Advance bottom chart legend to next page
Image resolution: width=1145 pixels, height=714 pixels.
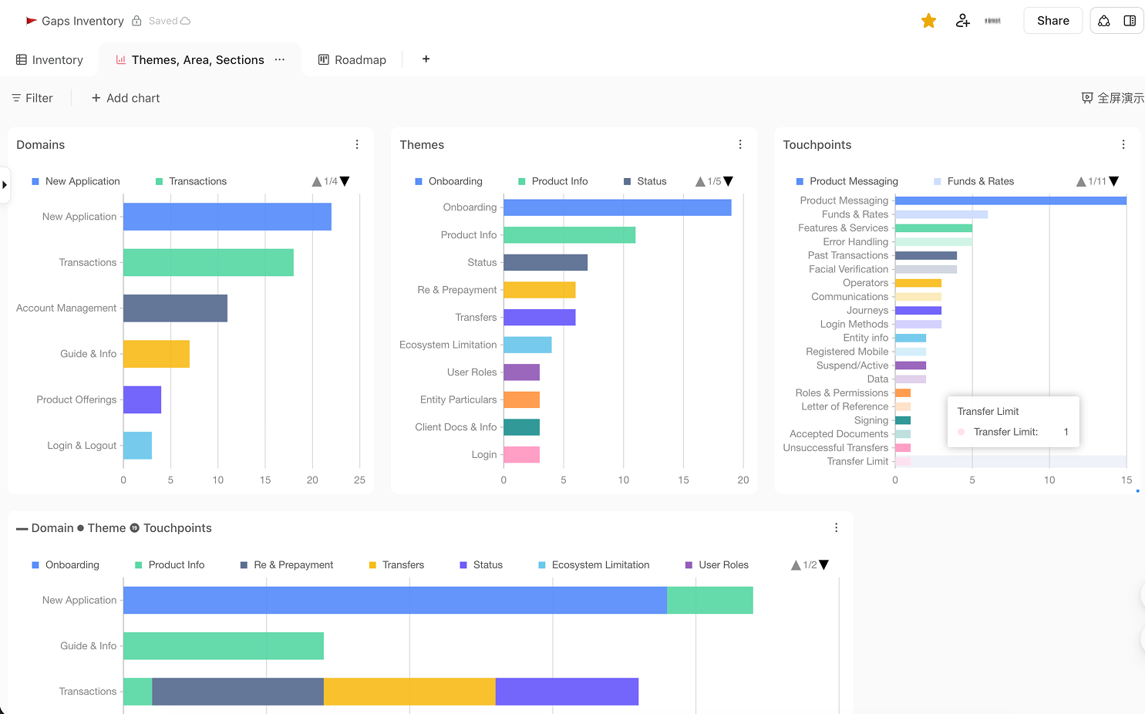[x=823, y=565]
